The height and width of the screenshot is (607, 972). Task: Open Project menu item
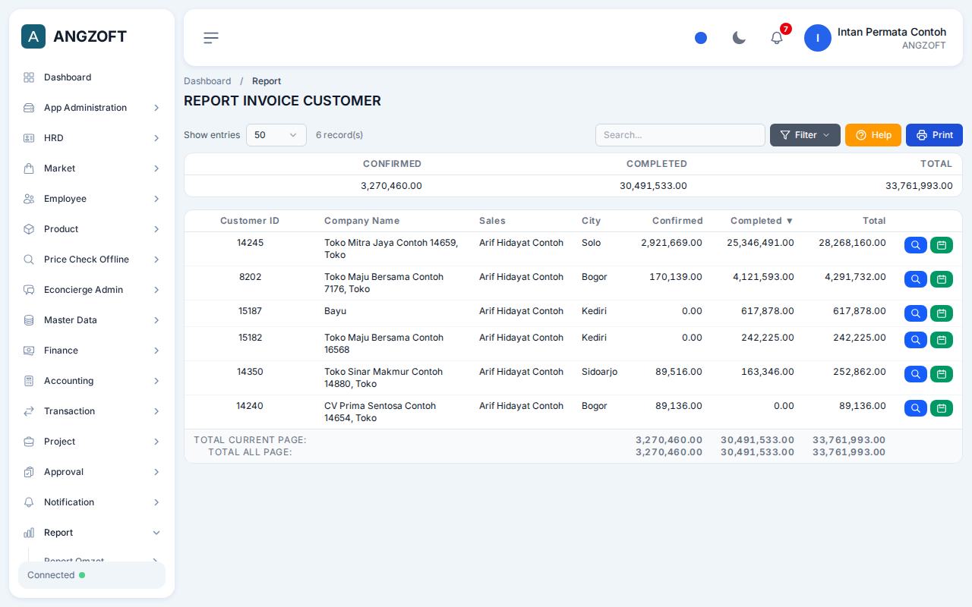pyautogui.click(x=92, y=442)
